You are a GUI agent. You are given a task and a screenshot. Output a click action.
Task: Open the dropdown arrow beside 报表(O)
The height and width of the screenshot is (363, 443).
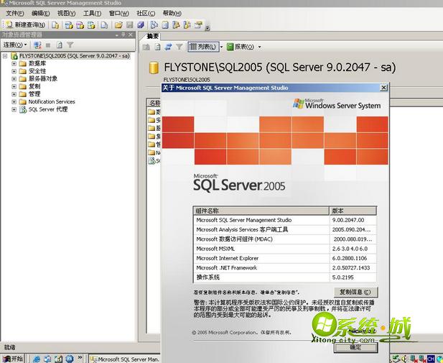tap(259, 47)
